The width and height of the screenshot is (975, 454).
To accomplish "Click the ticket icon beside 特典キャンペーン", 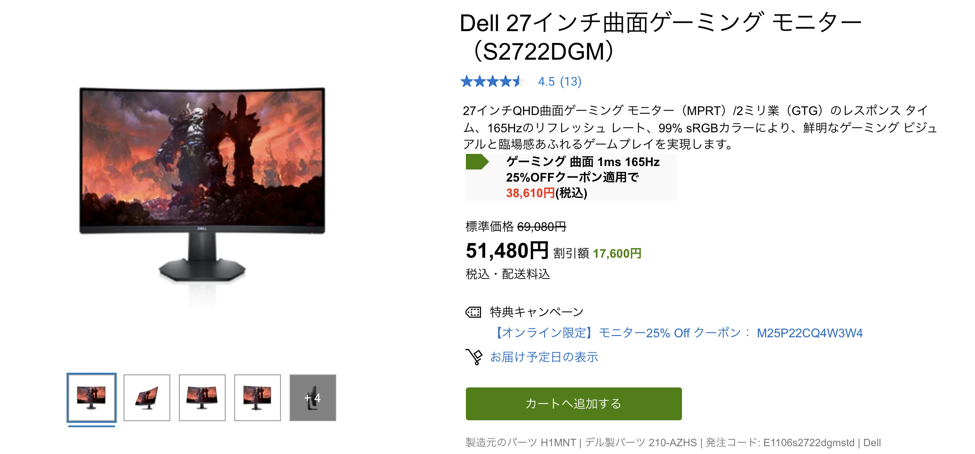I will pyautogui.click(x=474, y=311).
